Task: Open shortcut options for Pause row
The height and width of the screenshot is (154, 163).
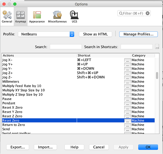Action: tap(128, 99)
